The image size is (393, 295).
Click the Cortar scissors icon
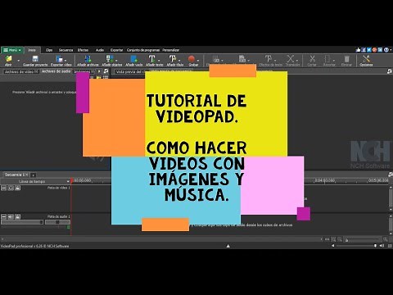pos(312,59)
